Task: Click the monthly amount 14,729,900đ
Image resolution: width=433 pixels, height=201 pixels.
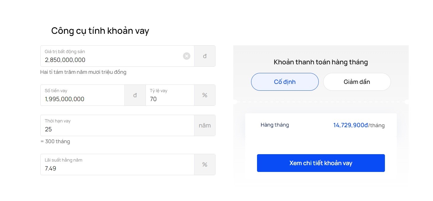Action: tap(350, 125)
